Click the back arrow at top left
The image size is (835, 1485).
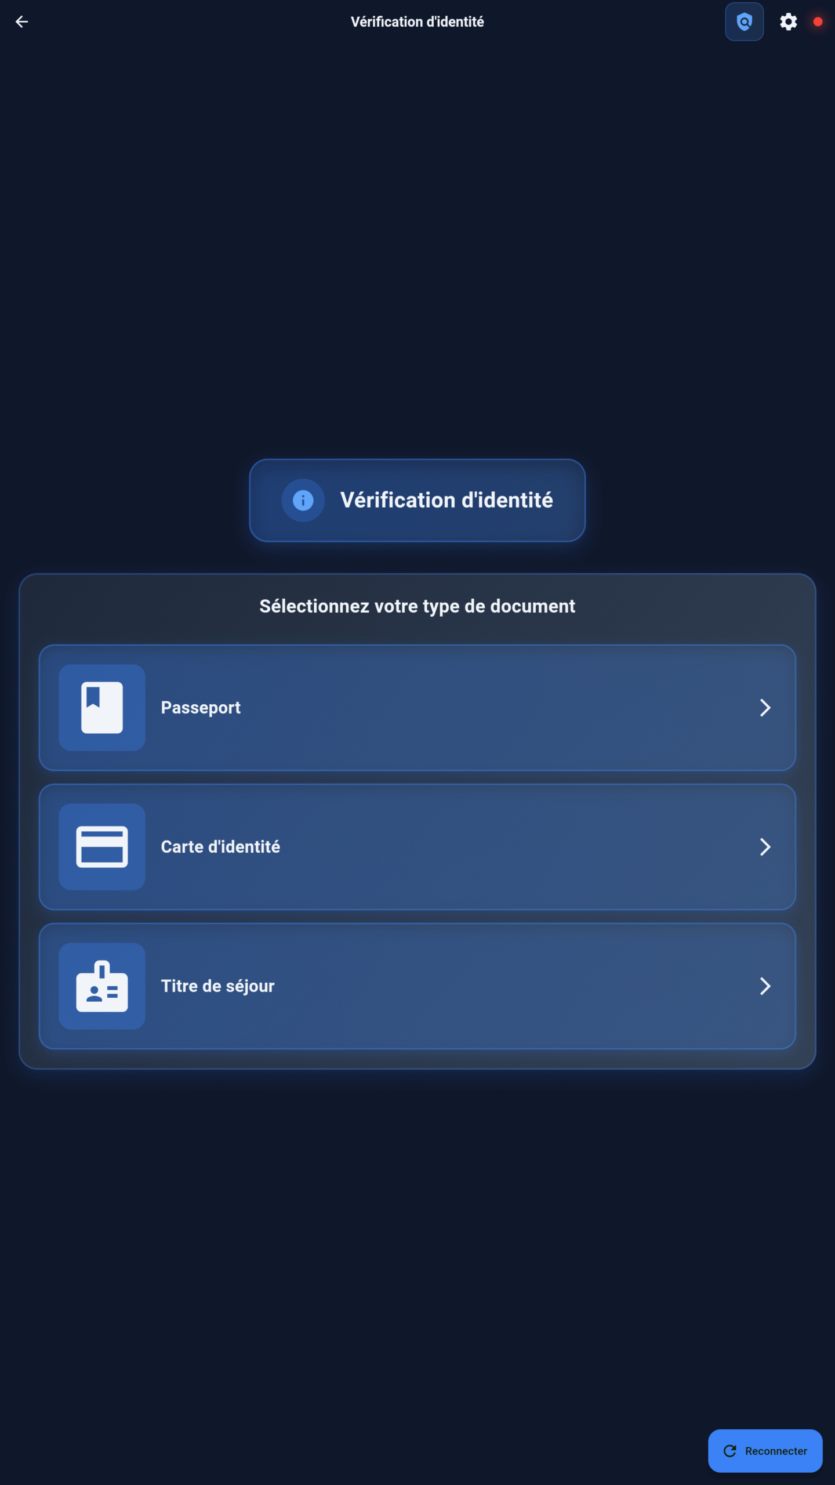(x=22, y=21)
